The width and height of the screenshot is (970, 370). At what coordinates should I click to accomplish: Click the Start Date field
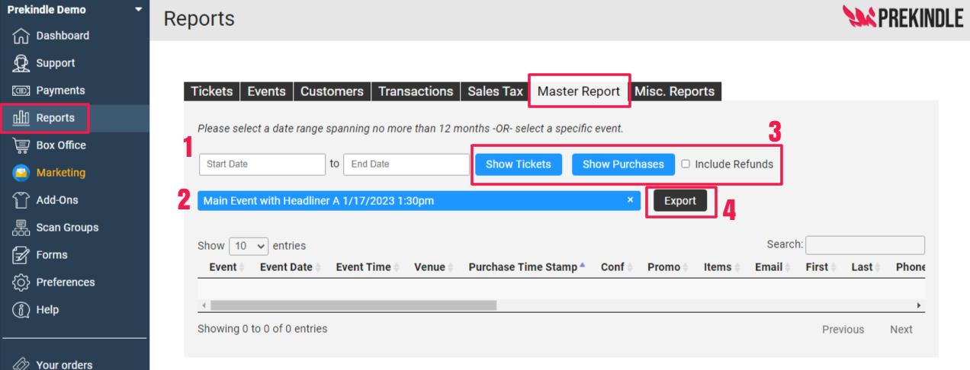262,164
